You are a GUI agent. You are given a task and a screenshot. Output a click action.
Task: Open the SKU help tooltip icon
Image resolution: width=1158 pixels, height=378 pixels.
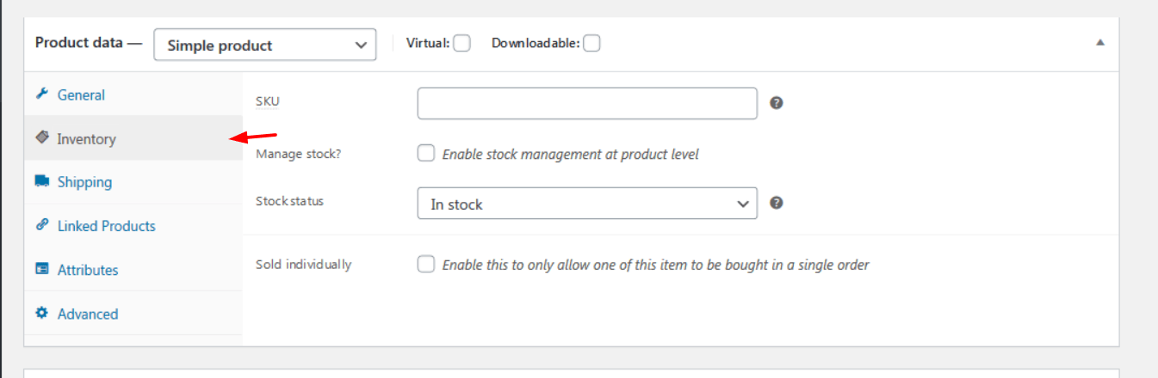pos(776,103)
